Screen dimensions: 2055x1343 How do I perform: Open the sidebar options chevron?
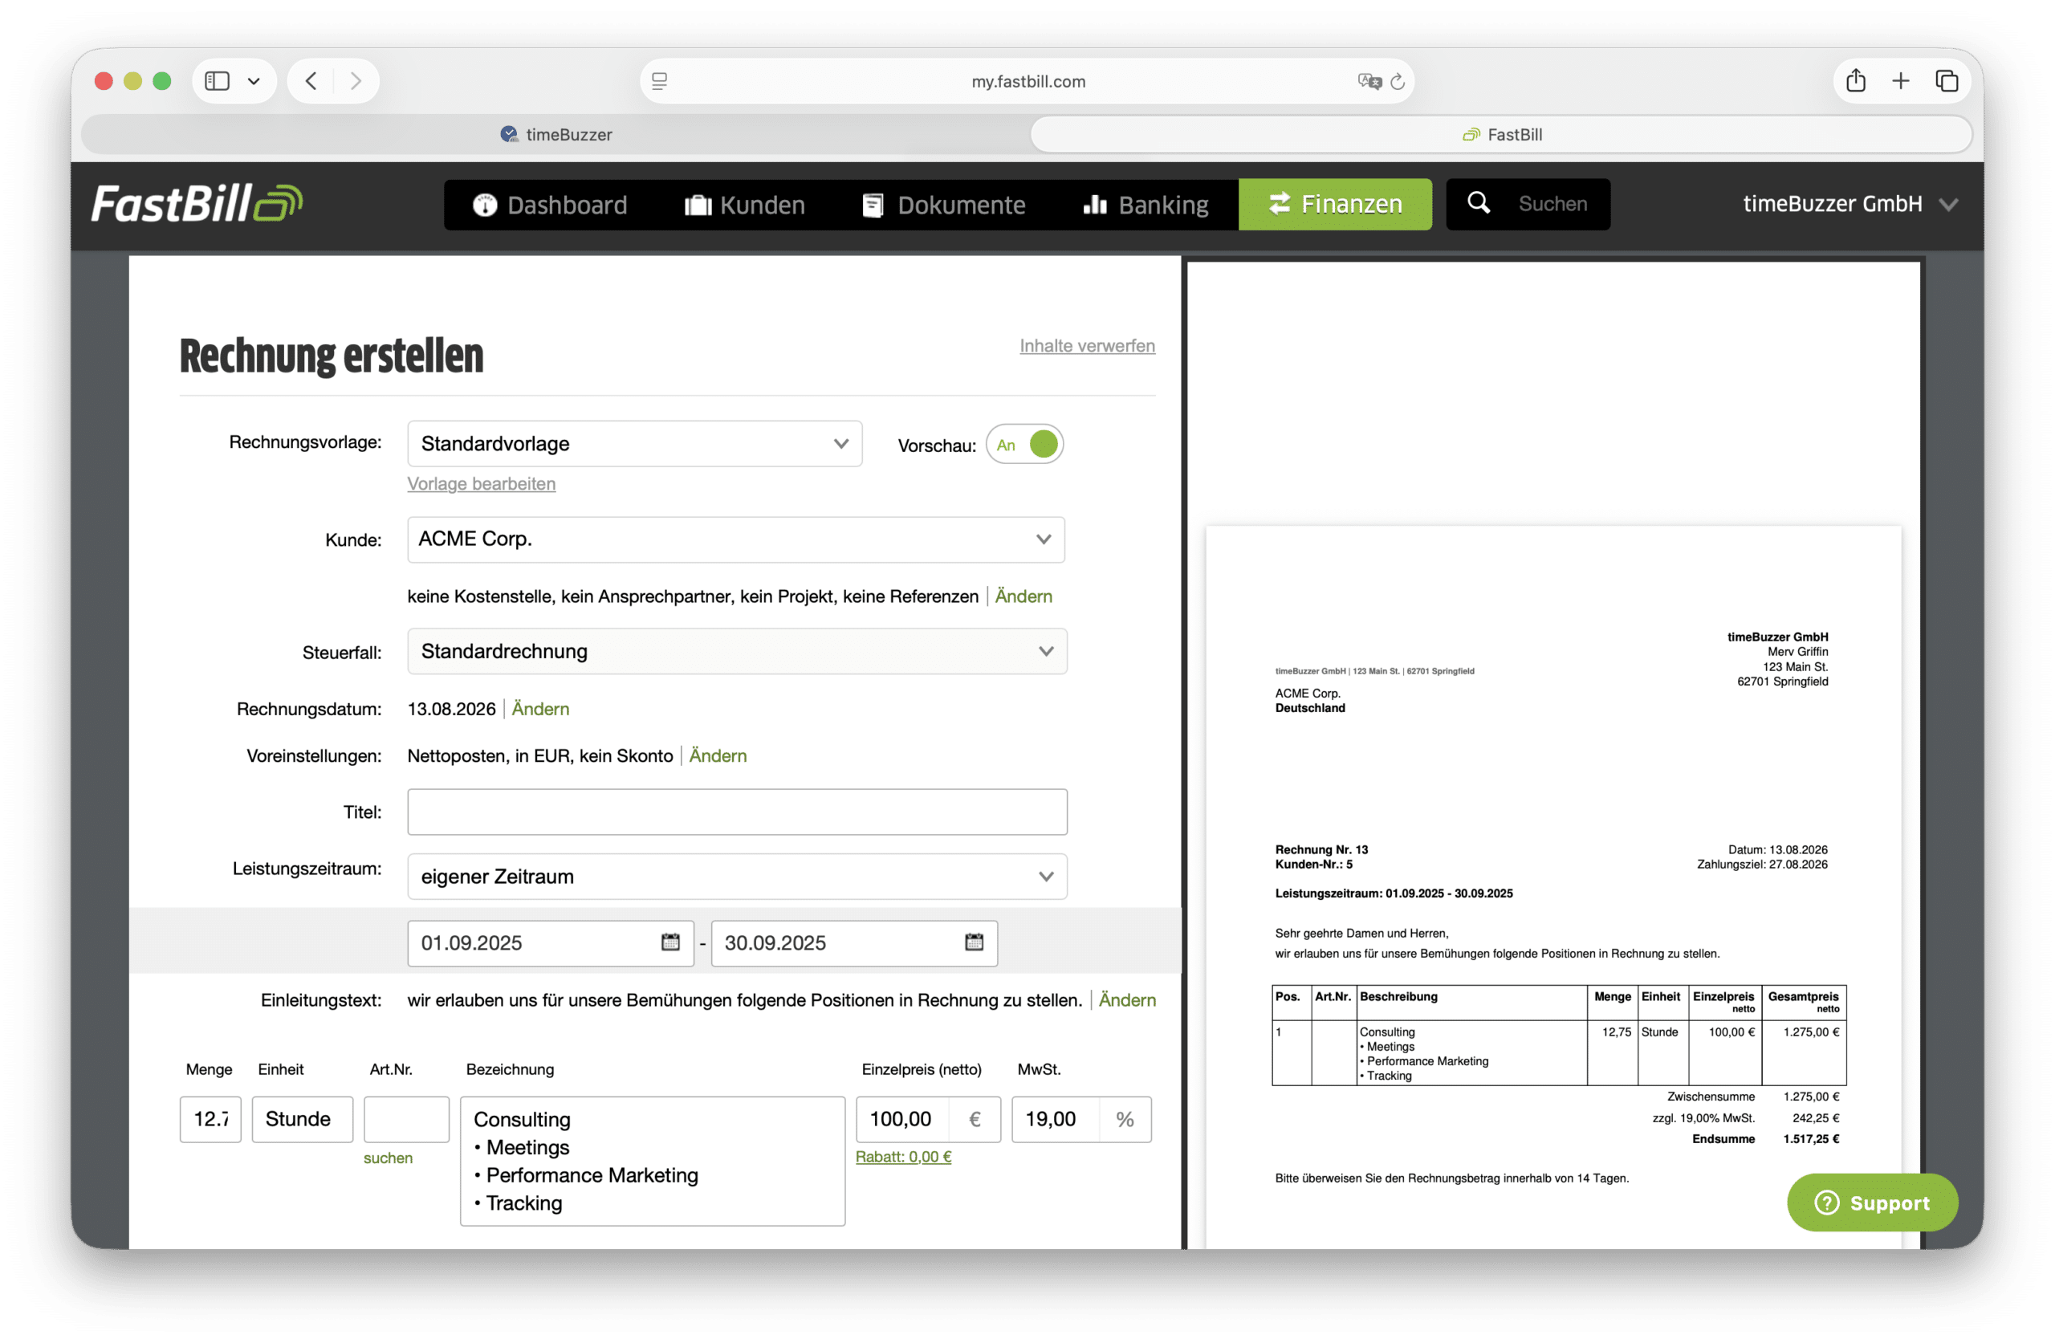[254, 81]
